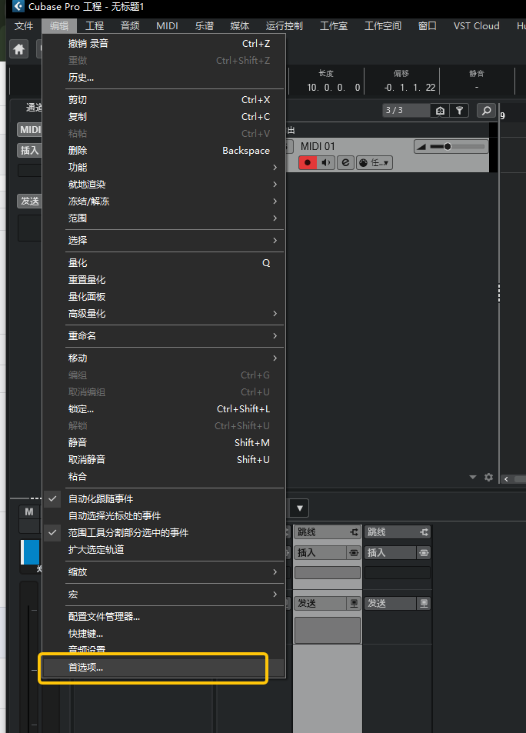Adjust the MIDI 01 track volume slider
The image size is (526, 733).
(451, 147)
